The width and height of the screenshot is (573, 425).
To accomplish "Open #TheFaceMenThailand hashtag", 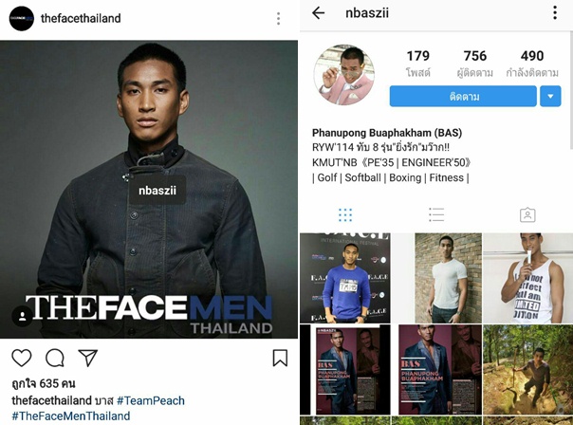I will [71, 416].
